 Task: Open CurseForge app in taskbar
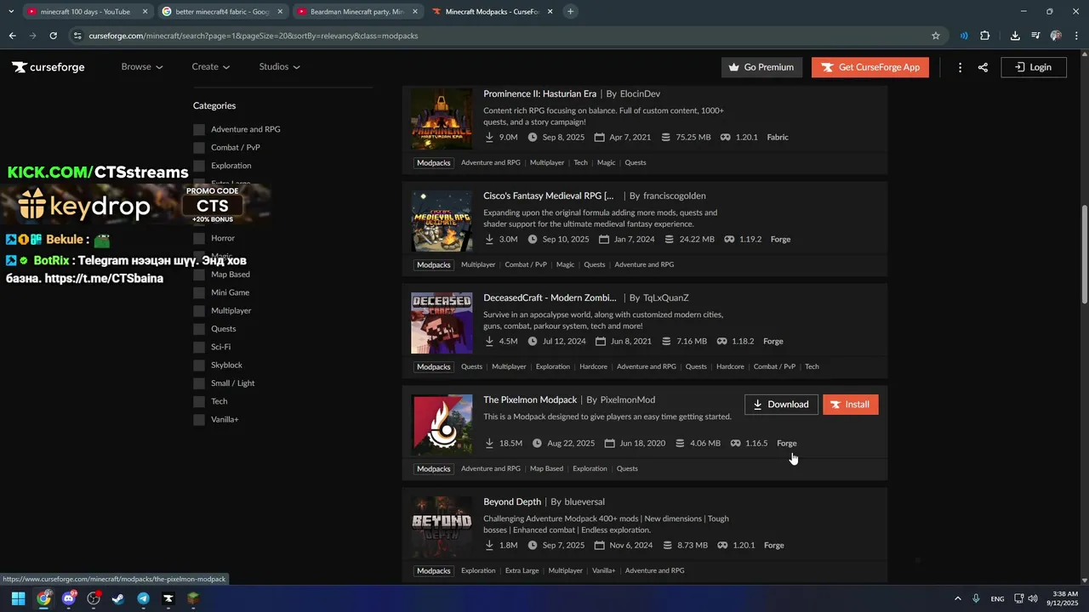pos(168,598)
